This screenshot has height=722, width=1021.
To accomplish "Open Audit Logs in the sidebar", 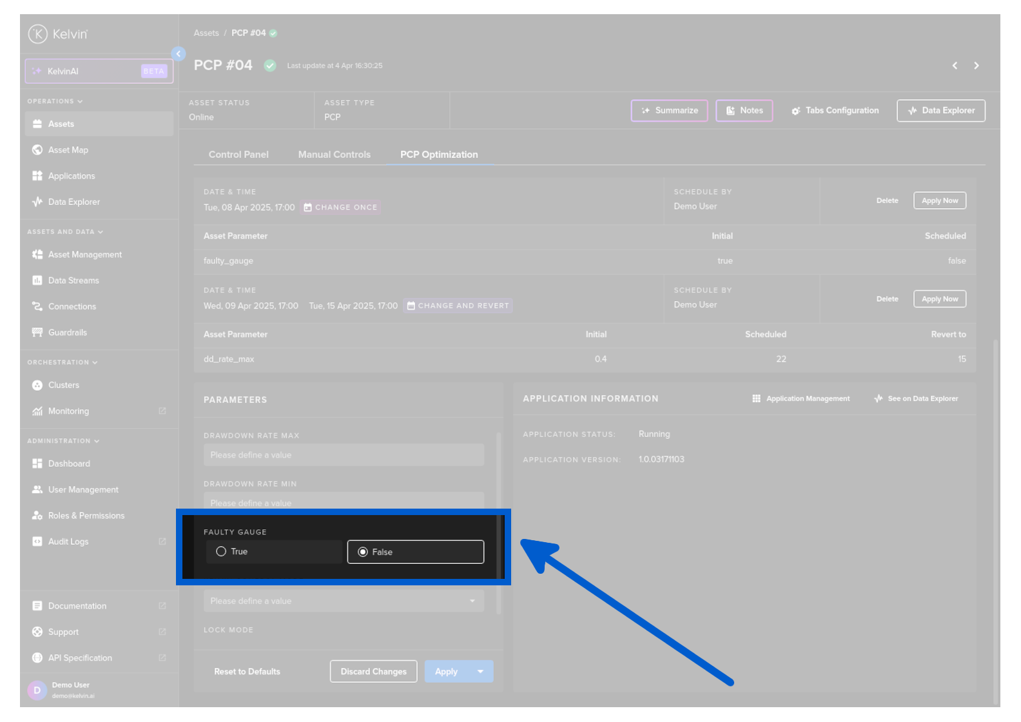I will [68, 542].
